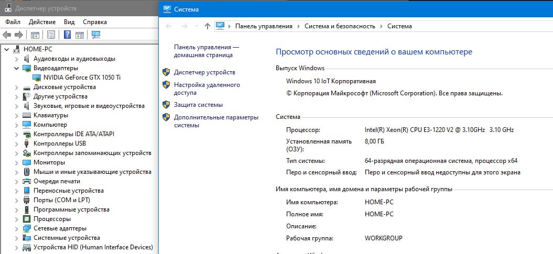Click the show/hide action pane toolbar icon

pos(79,35)
